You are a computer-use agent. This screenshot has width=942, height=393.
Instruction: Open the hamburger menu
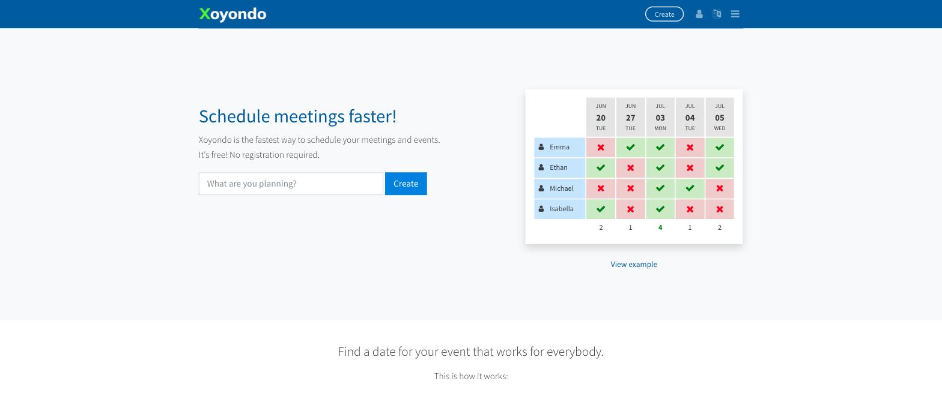[x=735, y=14]
